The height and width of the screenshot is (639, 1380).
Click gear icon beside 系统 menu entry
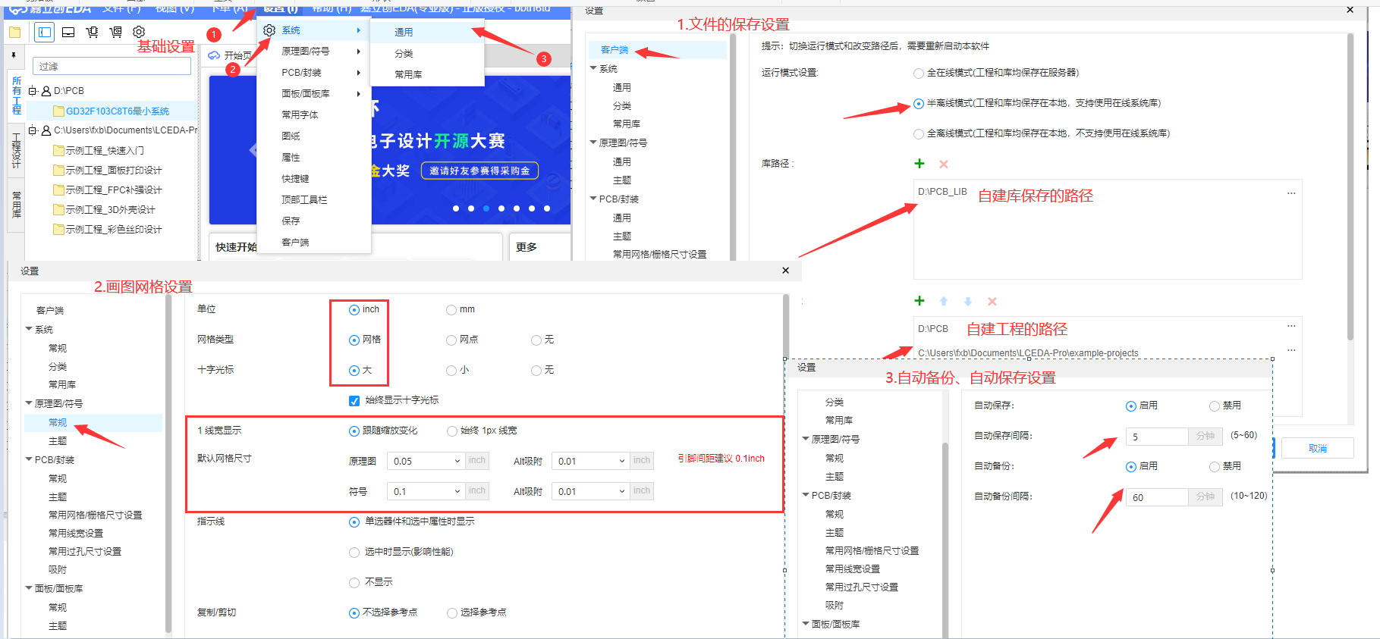click(269, 30)
